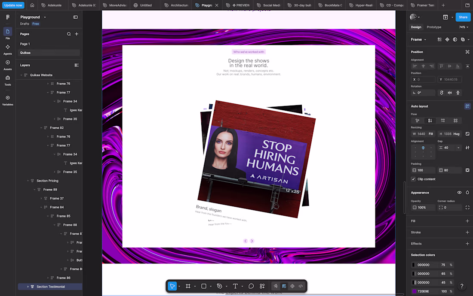Click the add Stroke plus icon
Viewport: 473px width, 296px height.
[467, 232]
